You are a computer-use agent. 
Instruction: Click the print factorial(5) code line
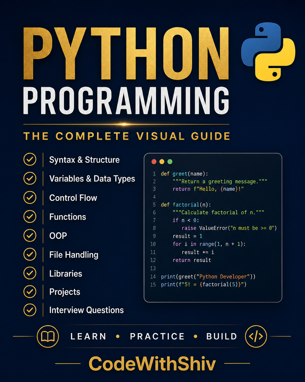[x=204, y=284]
